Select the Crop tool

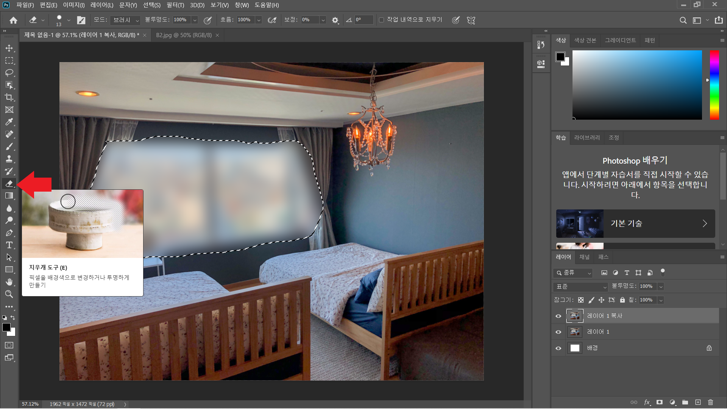(9, 97)
